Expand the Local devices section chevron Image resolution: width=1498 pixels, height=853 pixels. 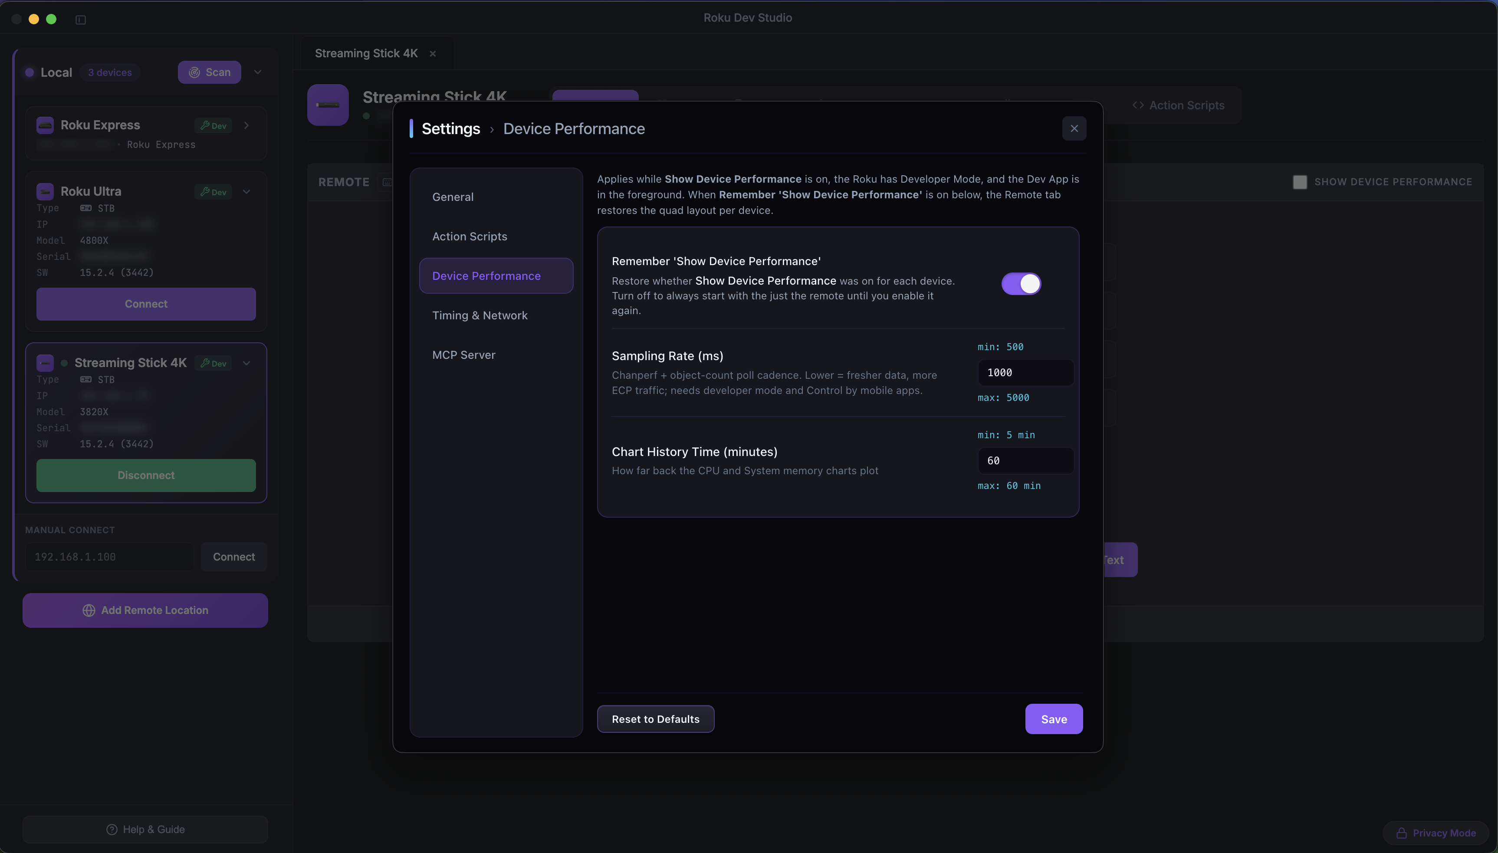(257, 72)
